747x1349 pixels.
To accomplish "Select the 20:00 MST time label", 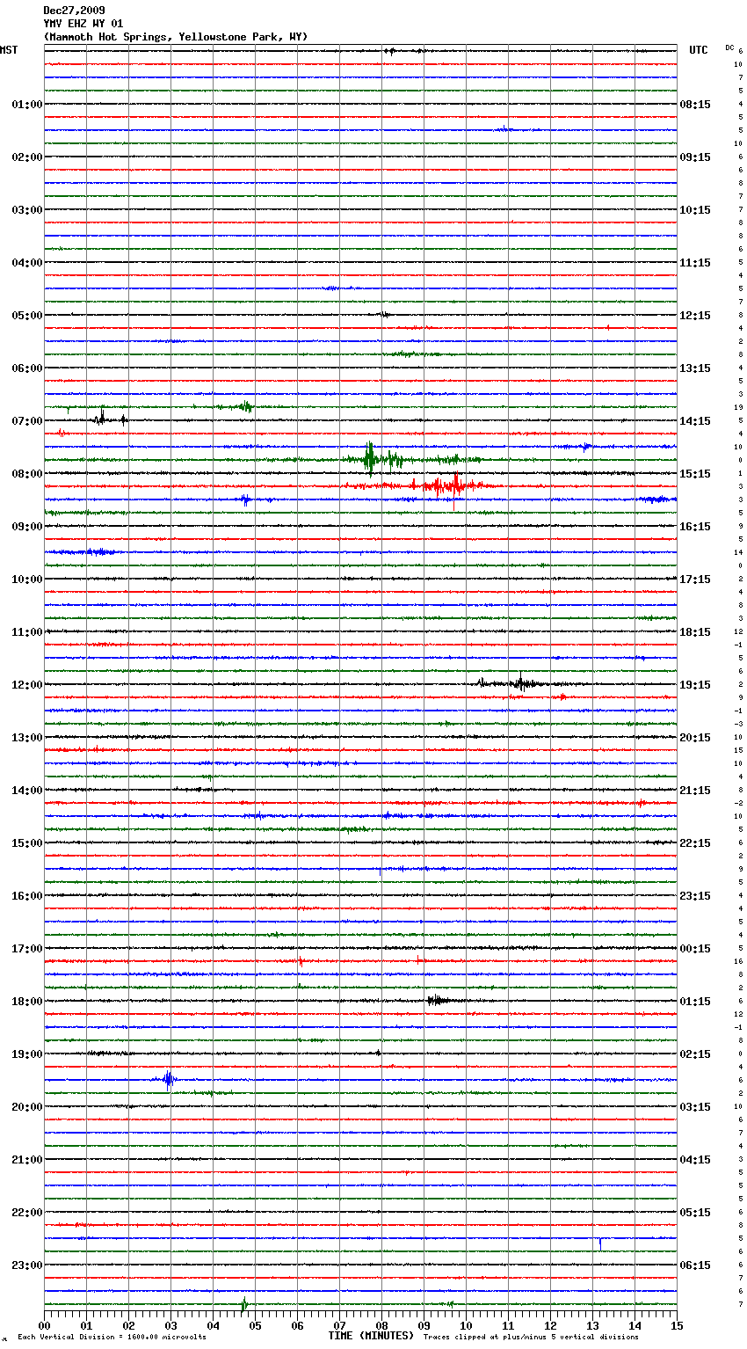I will point(26,1107).
